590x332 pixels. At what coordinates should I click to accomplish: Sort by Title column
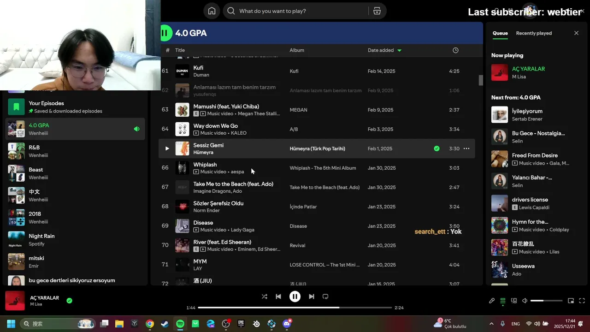pos(180,50)
